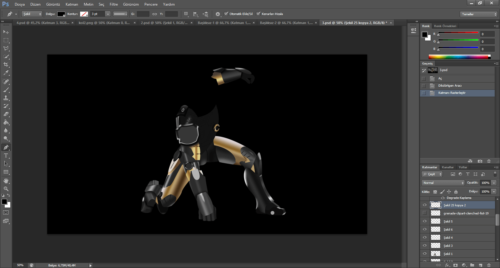Image resolution: width=500 pixels, height=268 pixels.
Task: Hide the Degrade Kaplama effect
Action: pyautogui.click(x=442, y=198)
